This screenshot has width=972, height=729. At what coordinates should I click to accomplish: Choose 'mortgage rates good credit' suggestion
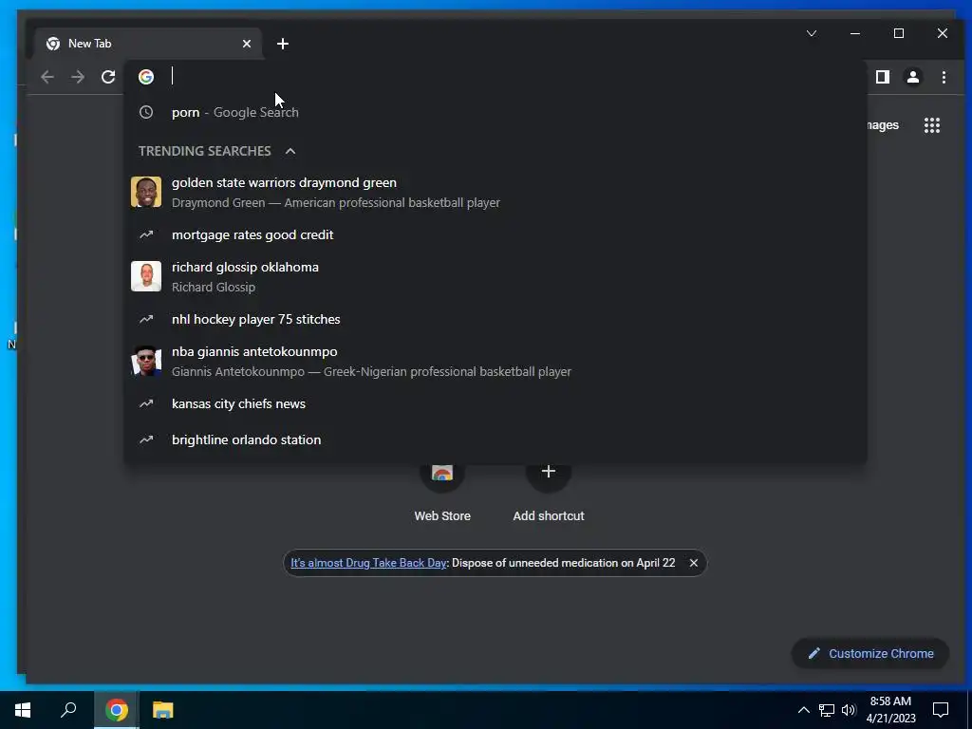coord(495,235)
